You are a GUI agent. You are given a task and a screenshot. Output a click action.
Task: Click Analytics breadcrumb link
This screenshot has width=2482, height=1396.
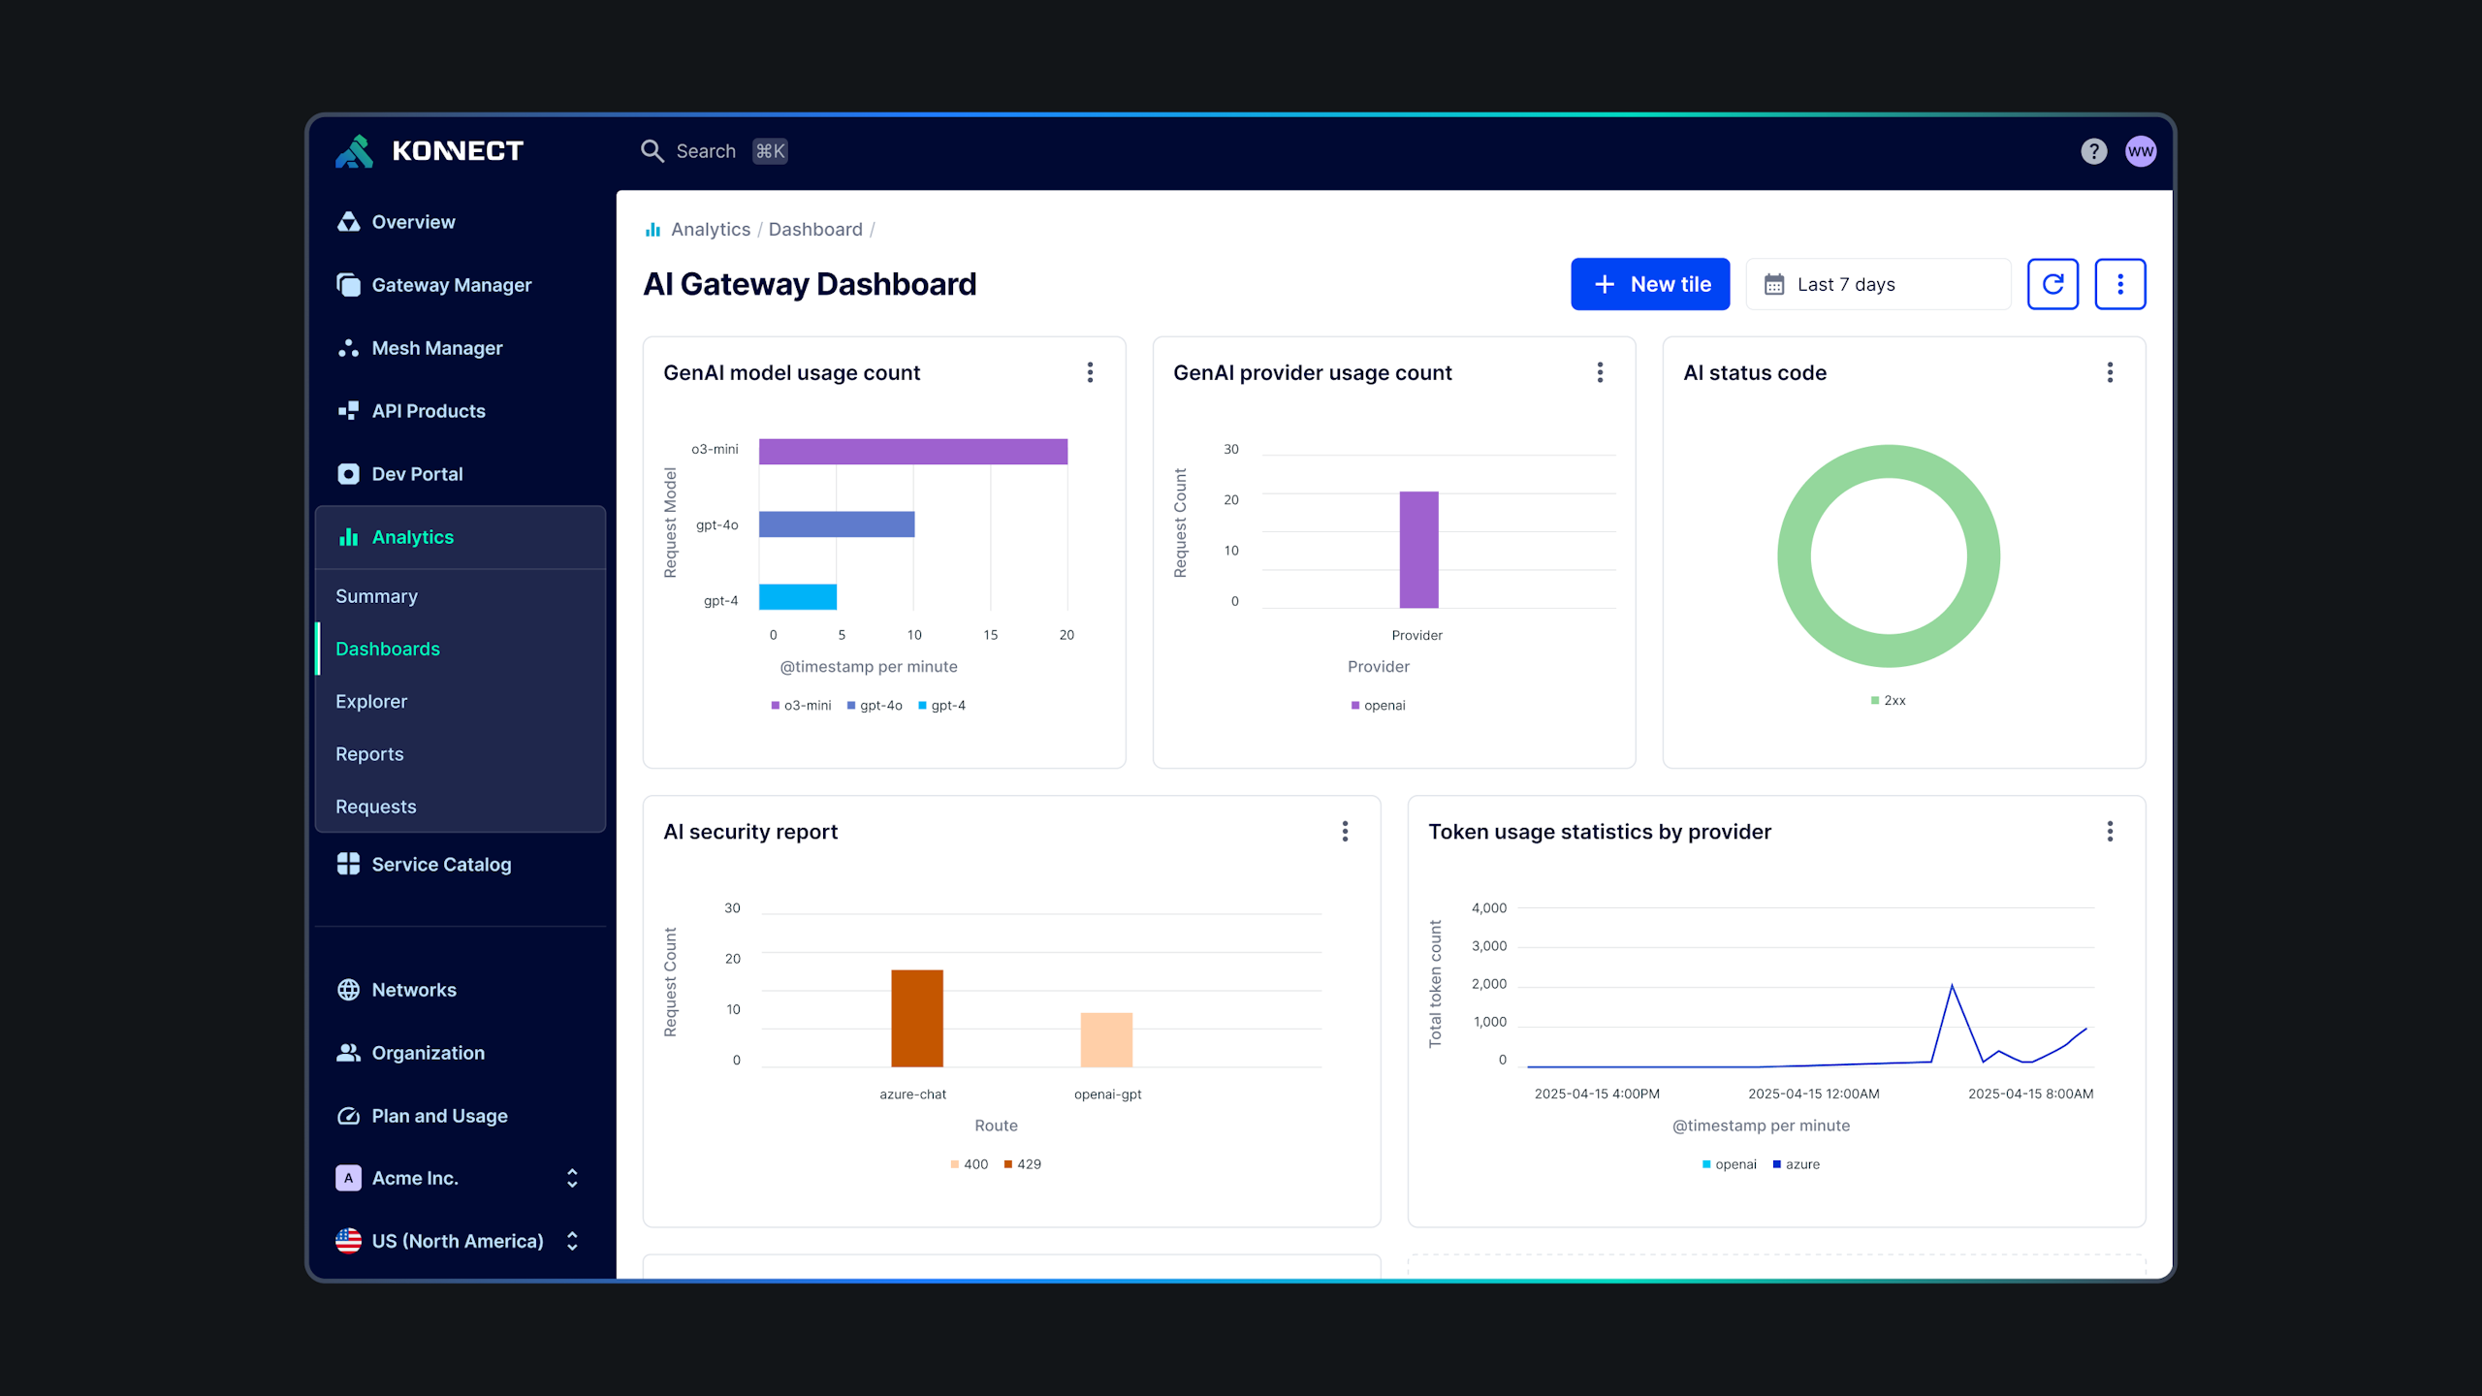(710, 230)
